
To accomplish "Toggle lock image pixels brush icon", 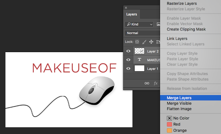I will pos(144,42).
